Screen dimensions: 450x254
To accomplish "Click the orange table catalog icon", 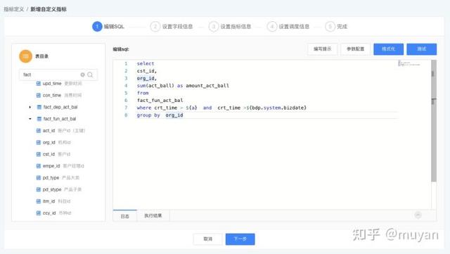I will click(25, 56).
